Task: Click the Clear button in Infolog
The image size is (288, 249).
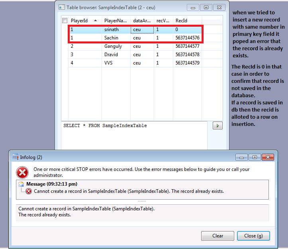Action: pyautogui.click(x=217, y=236)
